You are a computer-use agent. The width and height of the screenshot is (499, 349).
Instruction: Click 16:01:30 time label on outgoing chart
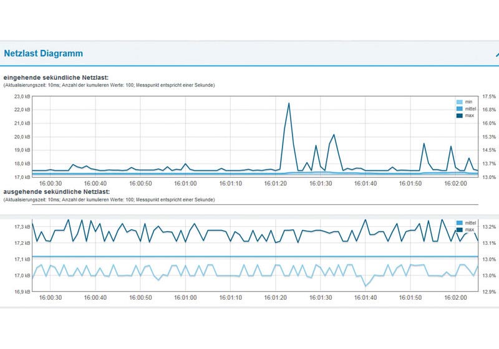pyautogui.click(x=321, y=298)
